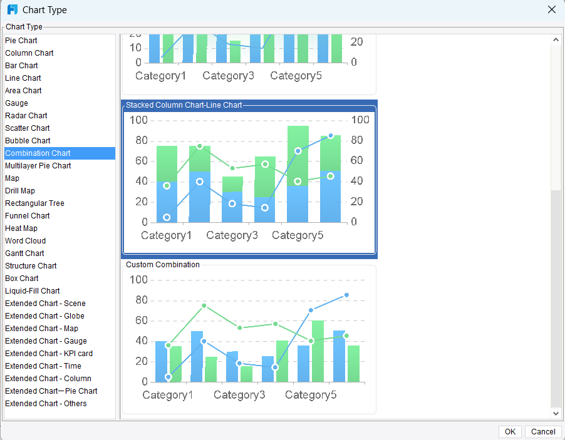Pick Extended Chart—Pie Chart entry
The height and width of the screenshot is (440, 565).
(60, 391)
